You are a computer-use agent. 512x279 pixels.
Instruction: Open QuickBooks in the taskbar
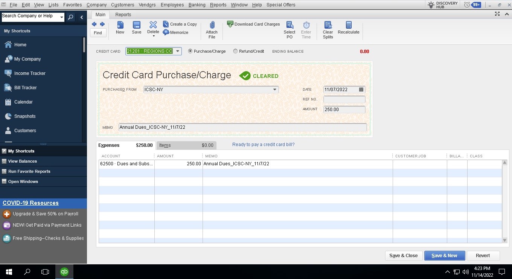pos(64,271)
